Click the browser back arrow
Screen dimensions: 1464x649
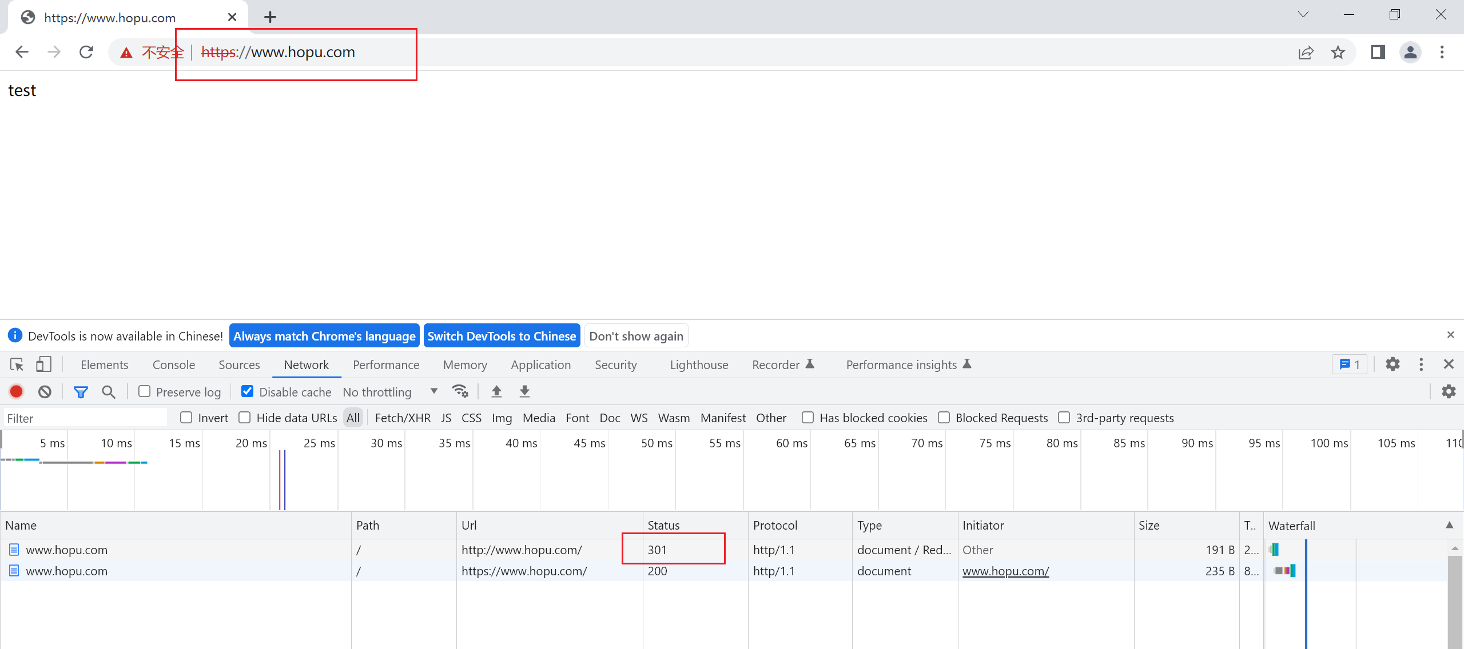click(x=22, y=52)
